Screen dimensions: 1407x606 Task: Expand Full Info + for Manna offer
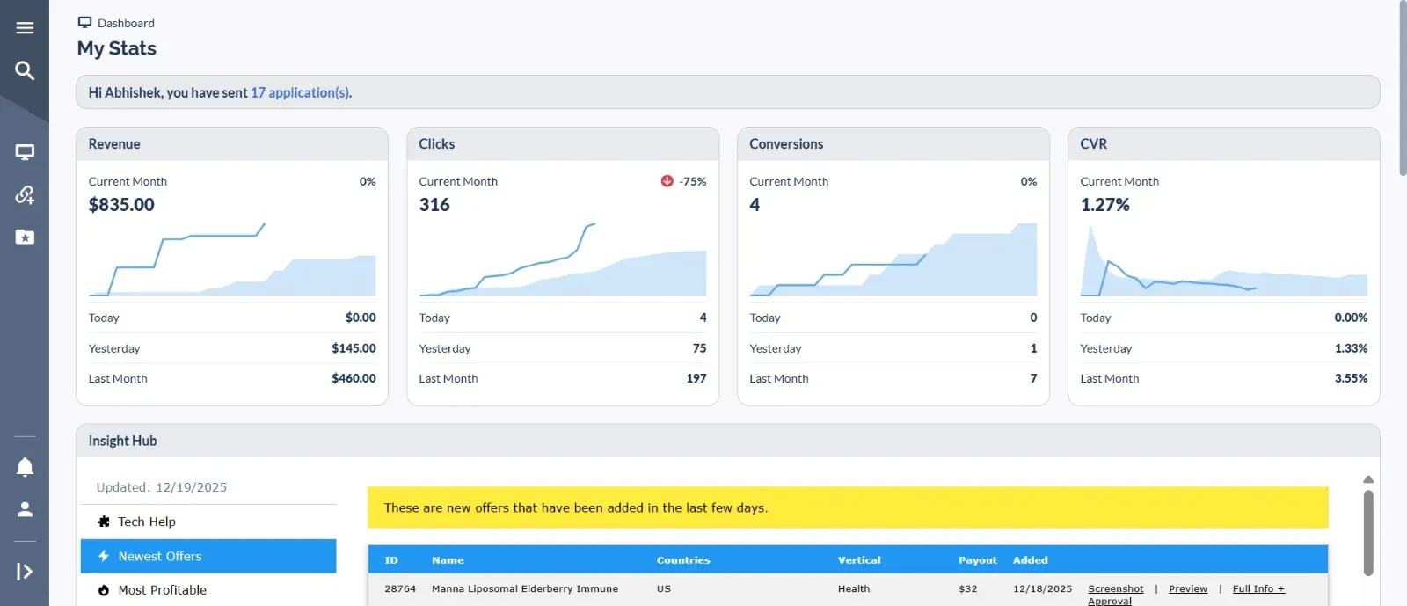tap(1258, 588)
